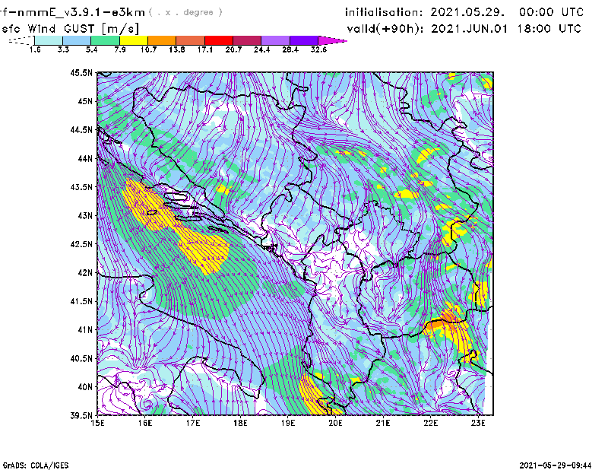Click the crimson 20.7–24.4 legend swatch
608x470 pixels.
(x=247, y=40)
